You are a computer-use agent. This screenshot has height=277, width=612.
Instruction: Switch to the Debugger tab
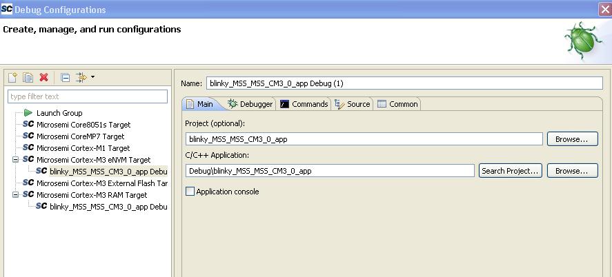pyautogui.click(x=250, y=104)
